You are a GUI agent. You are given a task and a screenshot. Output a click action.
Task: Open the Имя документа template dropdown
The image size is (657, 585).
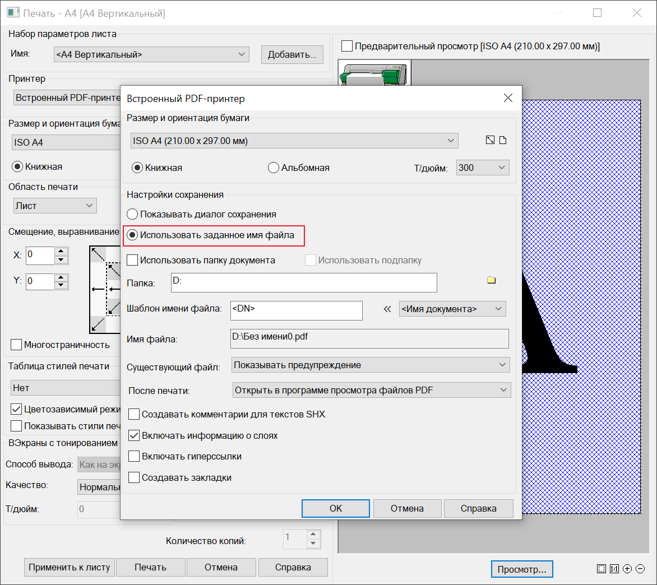(452, 309)
